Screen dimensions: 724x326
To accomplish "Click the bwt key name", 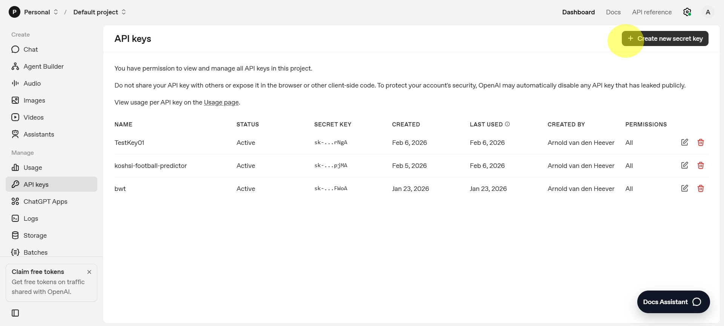I will pos(120,189).
